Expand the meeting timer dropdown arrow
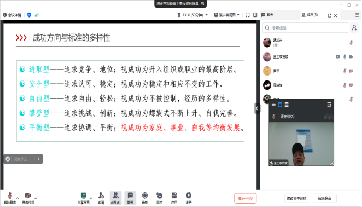The width and height of the screenshot is (362, 207). (207, 15)
